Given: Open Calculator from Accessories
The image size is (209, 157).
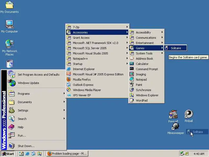Looking at the screenshot, I should pyautogui.click(x=146, y=64).
